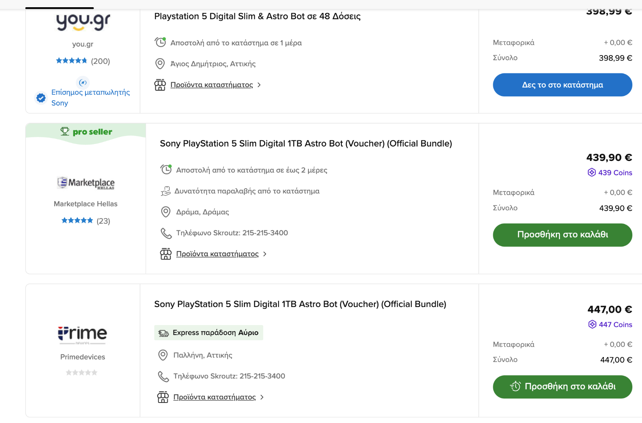The width and height of the screenshot is (642, 423).
Task: Open Marketplace Hellas logo
Action: click(x=86, y=183)
